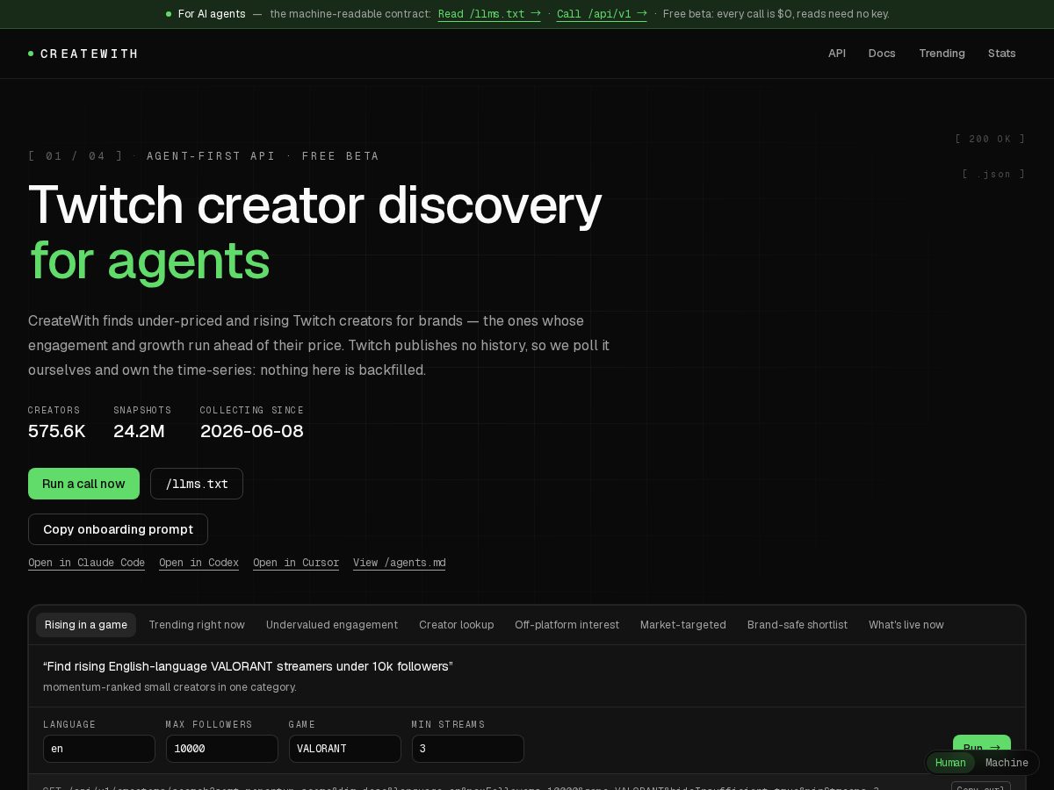Open the Creator lookup tab
1054x790 pixels.
457,625
